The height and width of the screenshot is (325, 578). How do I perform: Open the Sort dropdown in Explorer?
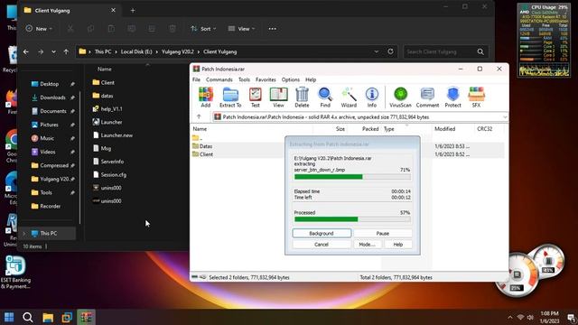coord(203,29)
